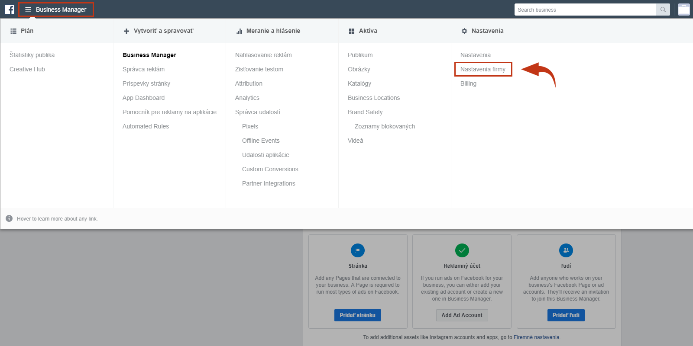This screenshot has width=693, height=346.
Task: Click the Pridať stránku button
Action: (x=357, y=315)
